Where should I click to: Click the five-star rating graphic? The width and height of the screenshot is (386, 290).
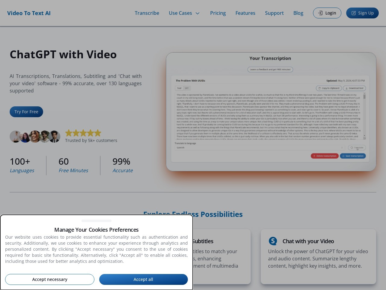83,133
